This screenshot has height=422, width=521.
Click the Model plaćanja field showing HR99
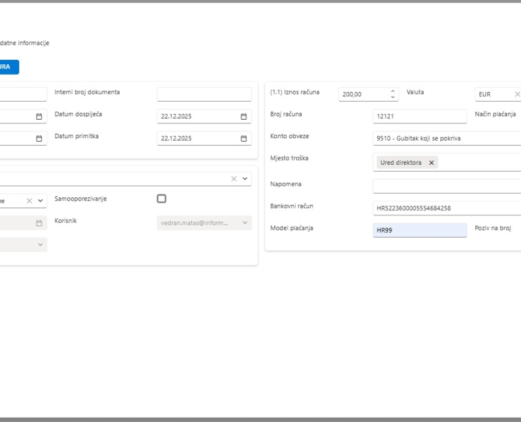tap(420, 231)
